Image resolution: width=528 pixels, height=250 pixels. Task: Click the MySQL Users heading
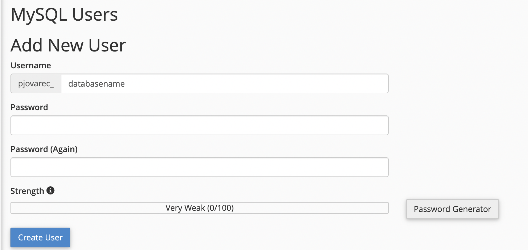pyautogui.click(x=64, y=15)
